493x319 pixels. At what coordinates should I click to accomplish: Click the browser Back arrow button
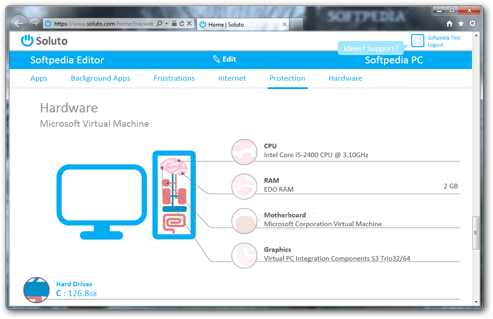coord(19,23)
